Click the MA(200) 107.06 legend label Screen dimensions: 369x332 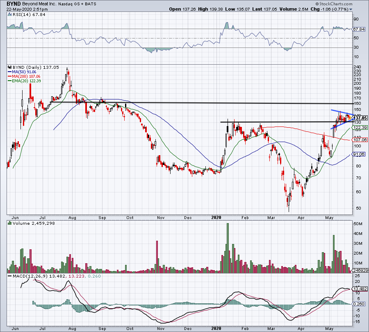[26, 77]
